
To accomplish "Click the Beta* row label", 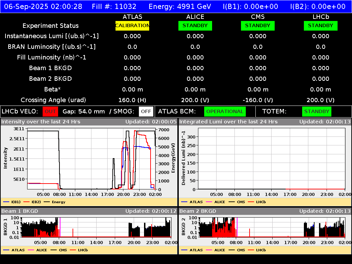I will pyautogui.click(x=53, y=89).
